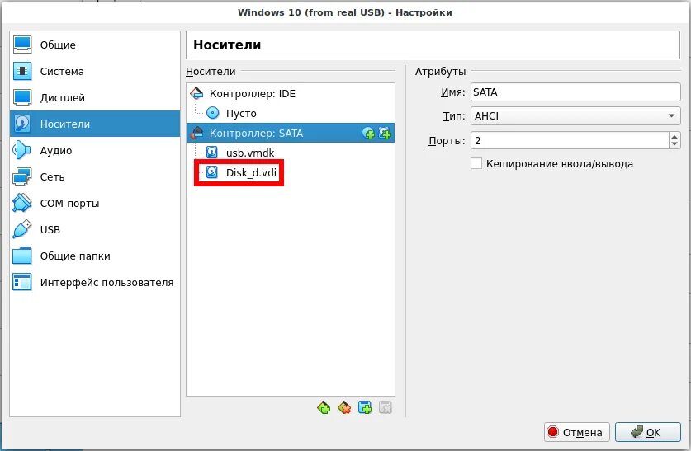Open Общие папки shared folders settings
Image resolution: width=691 pixels, height=451 pixels.
(x=95, y=256)
